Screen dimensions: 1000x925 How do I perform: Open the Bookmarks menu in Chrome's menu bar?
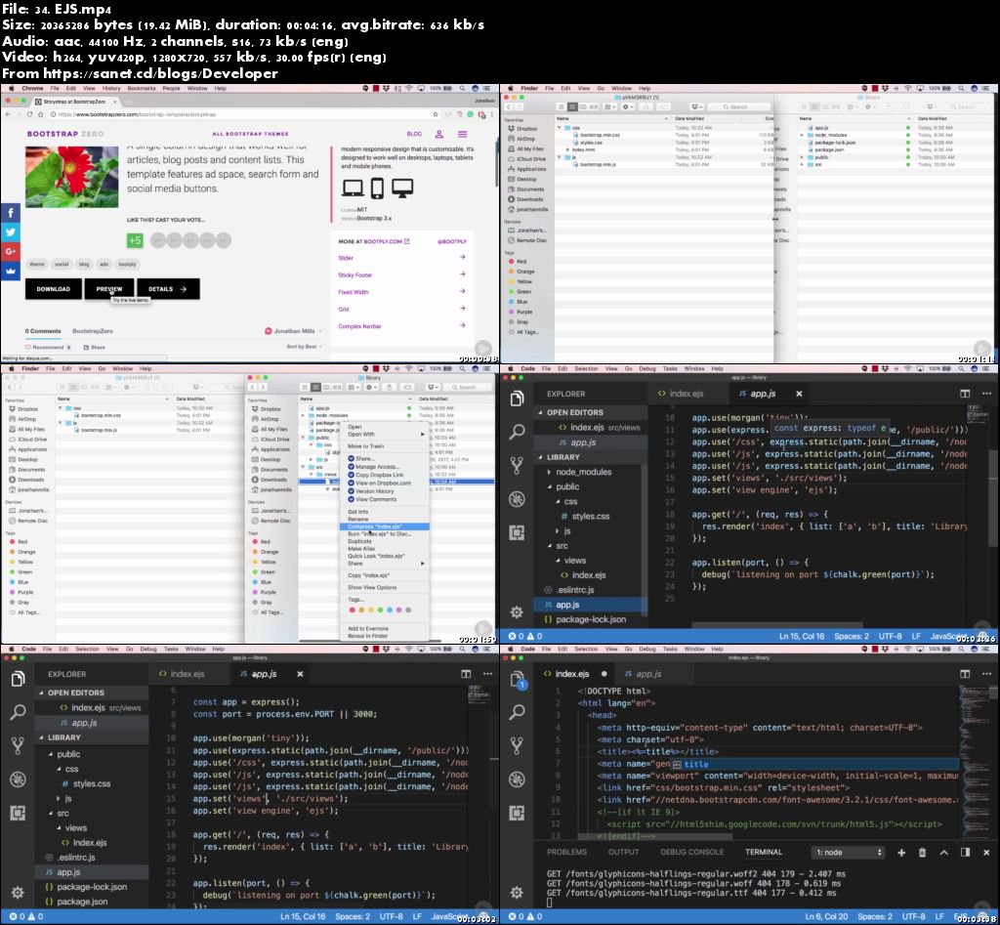click(142, 88)
